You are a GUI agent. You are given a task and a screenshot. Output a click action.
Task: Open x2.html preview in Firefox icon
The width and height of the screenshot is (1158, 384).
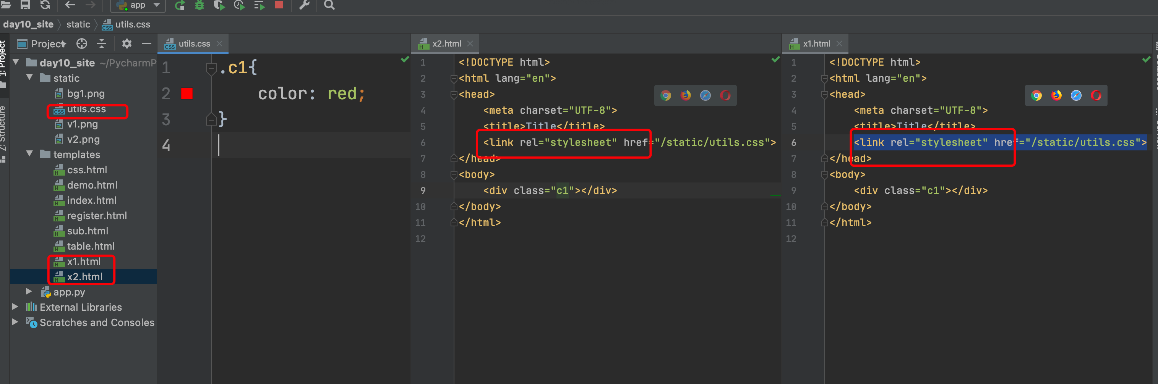point(686,95)
